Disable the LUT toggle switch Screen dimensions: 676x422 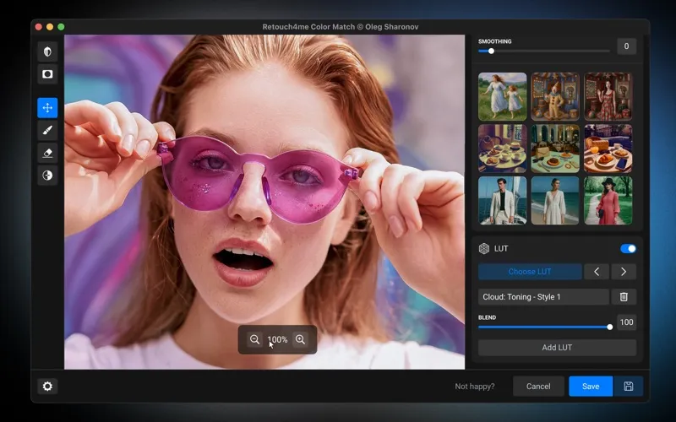click(x=628, y=249)
